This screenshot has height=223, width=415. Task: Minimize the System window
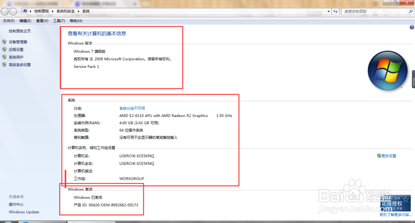coord(388,2)
